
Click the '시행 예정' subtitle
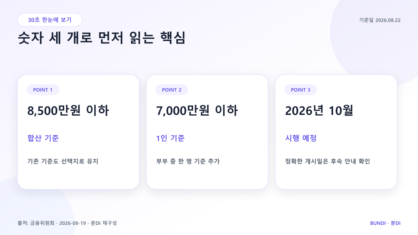coord(301,138)
